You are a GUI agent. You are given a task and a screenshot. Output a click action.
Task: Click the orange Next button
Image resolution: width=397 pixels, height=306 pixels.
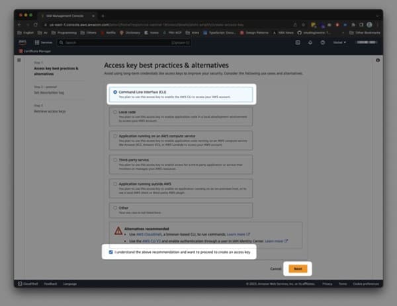pos(298,268)
